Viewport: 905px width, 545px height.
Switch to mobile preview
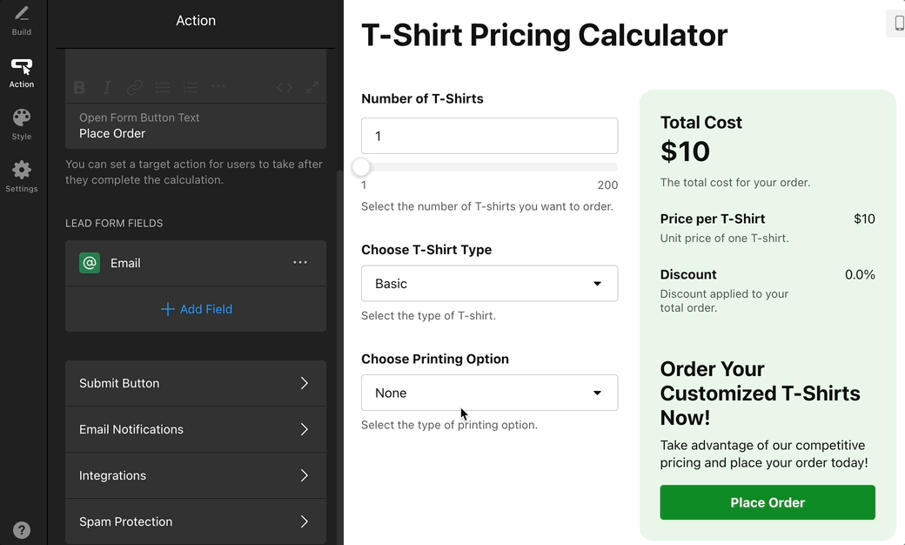pyautogui.click(x=898, y=24)
